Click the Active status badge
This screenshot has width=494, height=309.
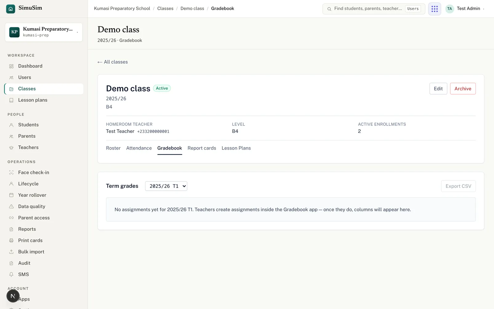162,88
